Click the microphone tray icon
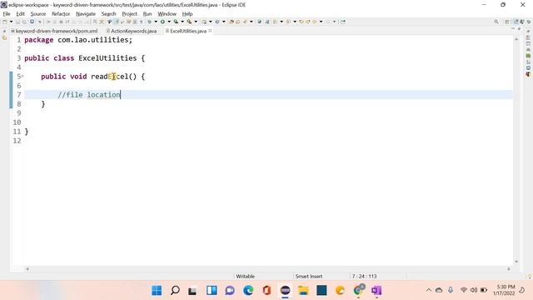This screenshot has width=533, height=300. 451,290
